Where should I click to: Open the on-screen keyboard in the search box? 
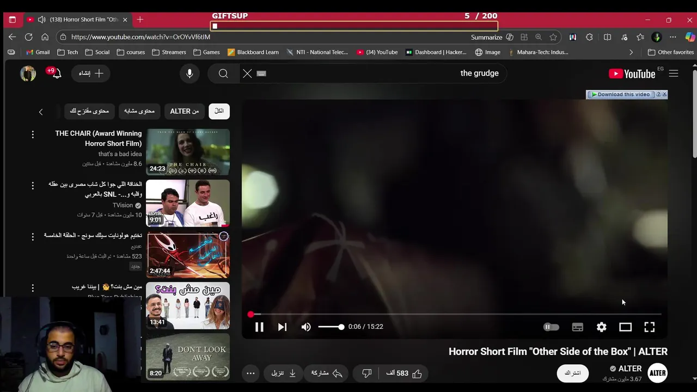click(x=261, y=73)
